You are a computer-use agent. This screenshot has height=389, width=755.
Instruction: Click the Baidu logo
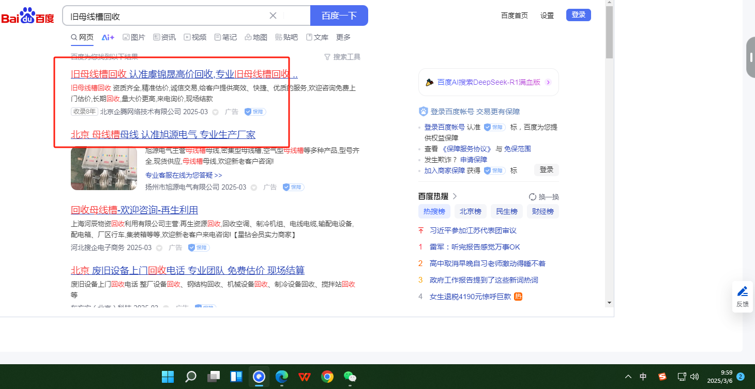(x=27, y=16)
